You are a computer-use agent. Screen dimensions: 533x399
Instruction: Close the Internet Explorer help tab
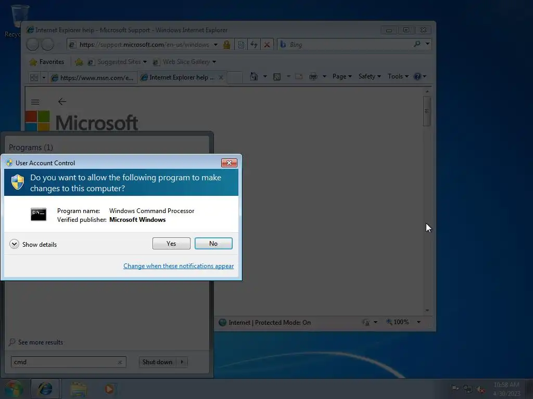[221, 77]
